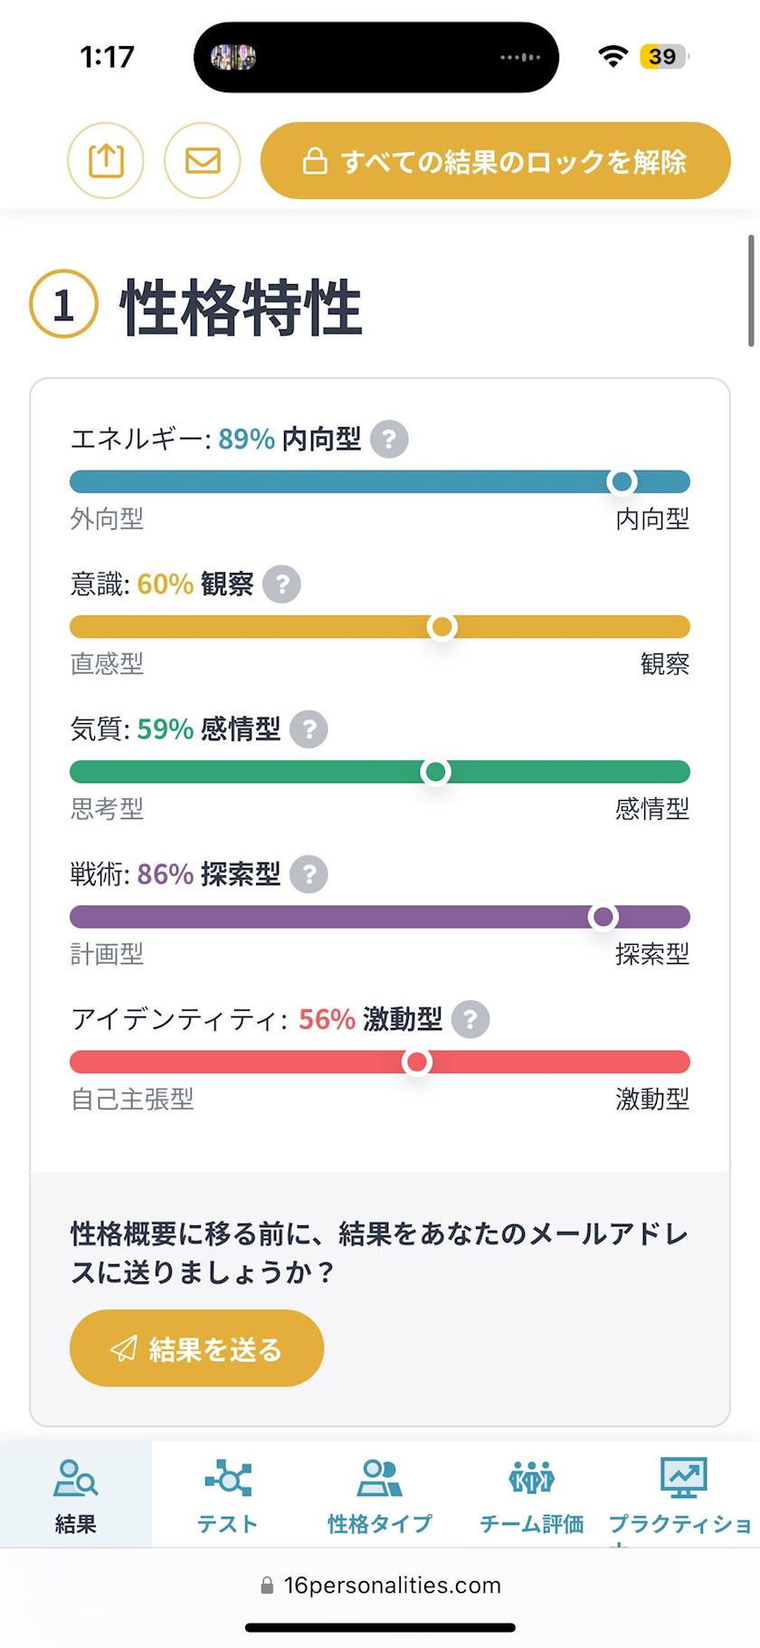Image resolution: width=760 pixels, height=1648 pixels.
Task: Tap question mark next to 気質 感情型
Action: 309,729
